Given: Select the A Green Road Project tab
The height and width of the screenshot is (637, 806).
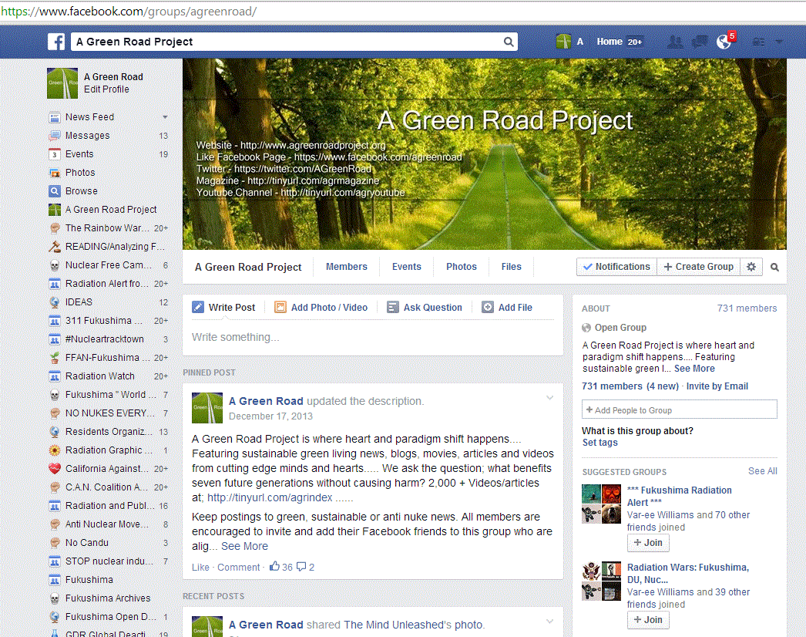Looking at the screenshot, I should point(248,267).
